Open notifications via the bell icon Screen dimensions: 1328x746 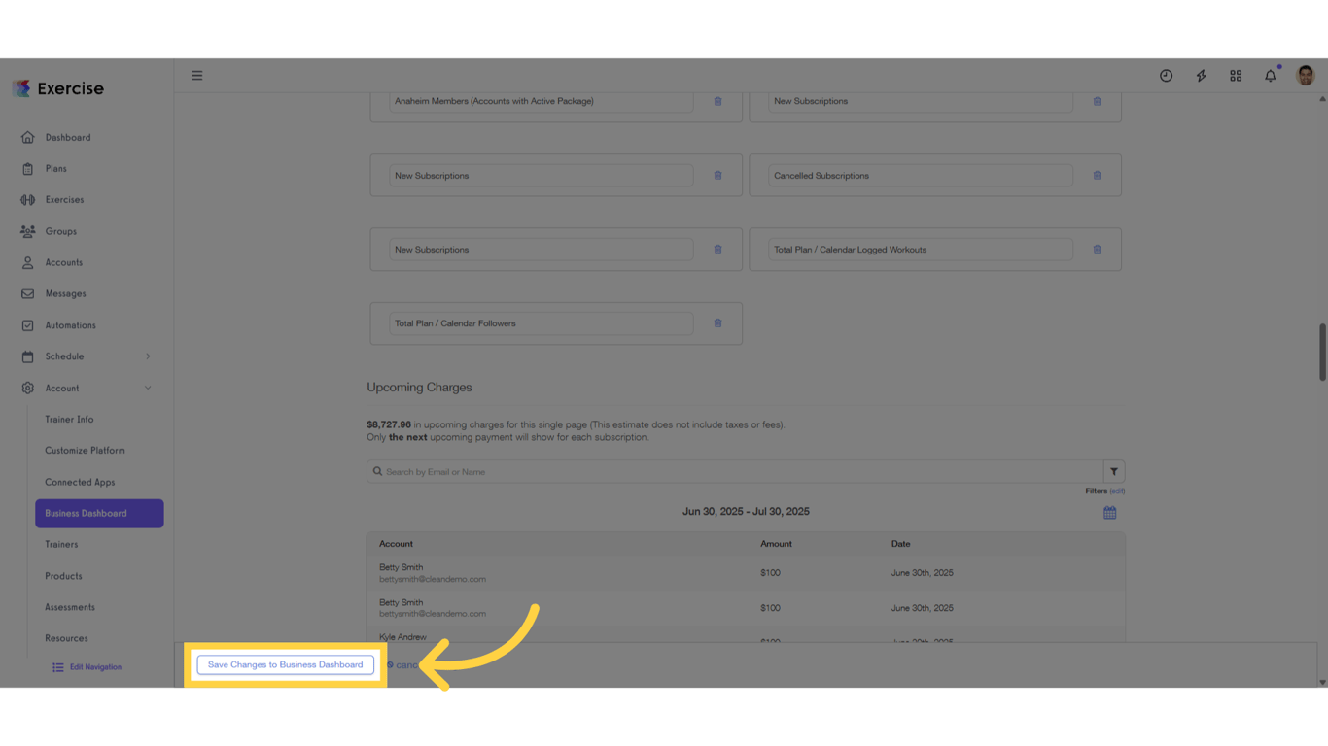coord(1270,75)
